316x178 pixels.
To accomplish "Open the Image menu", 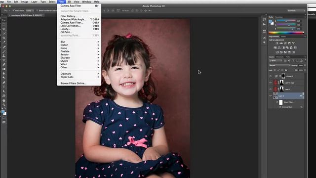I will (25, 1).
